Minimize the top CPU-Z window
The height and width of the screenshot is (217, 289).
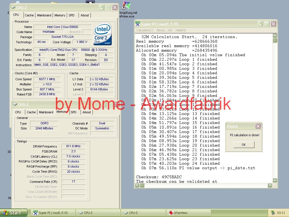tap(102, 8)
